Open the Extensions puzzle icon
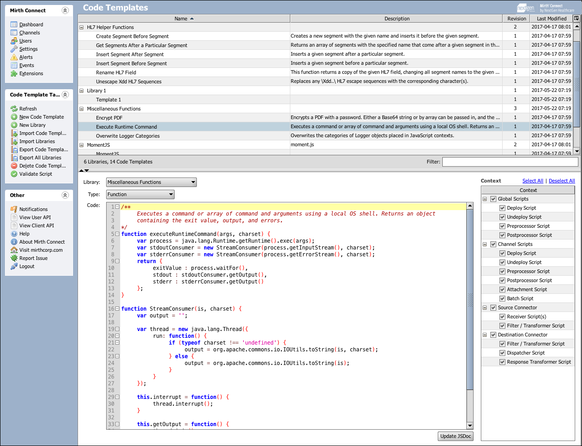Viewport: 582px width, 446px height. (14, 73)
